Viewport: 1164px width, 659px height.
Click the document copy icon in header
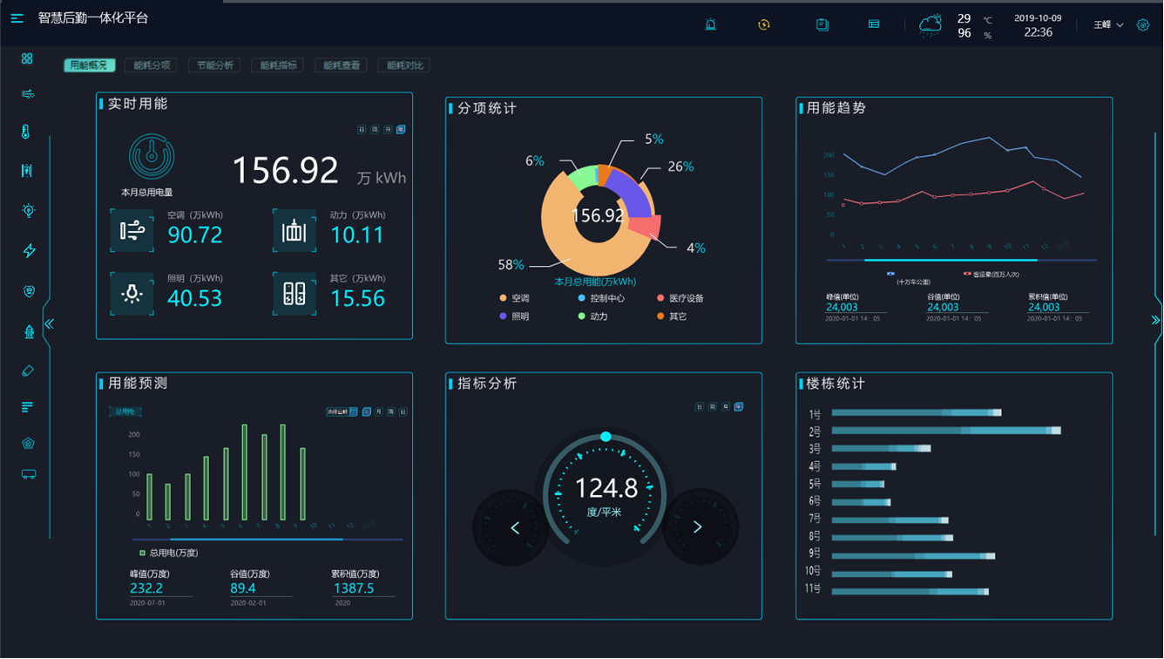click(822, 24)
